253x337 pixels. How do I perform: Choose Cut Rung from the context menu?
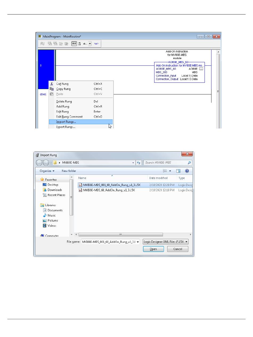coord(81,84)
